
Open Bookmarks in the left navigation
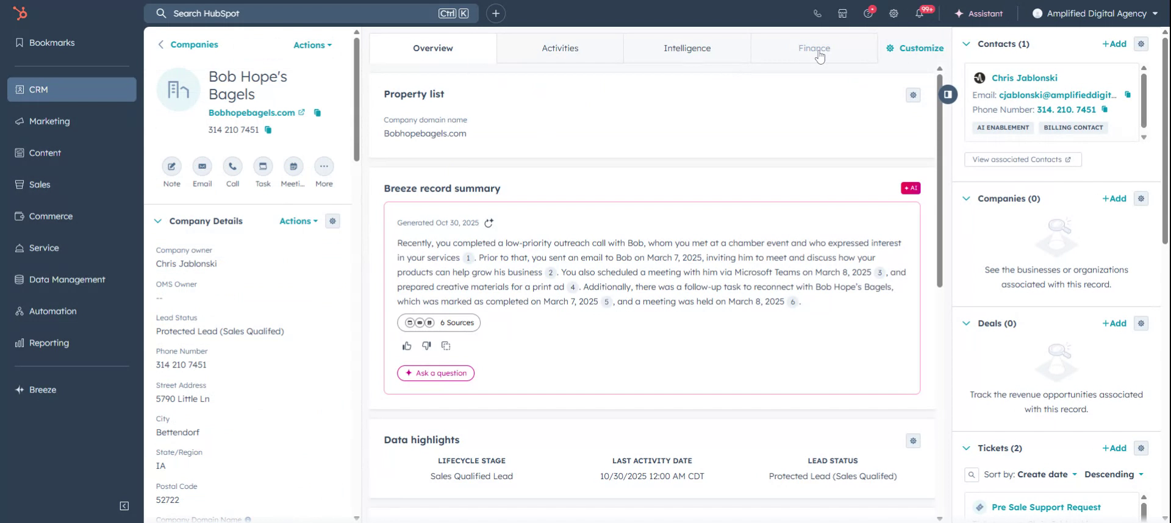(x=72, y=43)
